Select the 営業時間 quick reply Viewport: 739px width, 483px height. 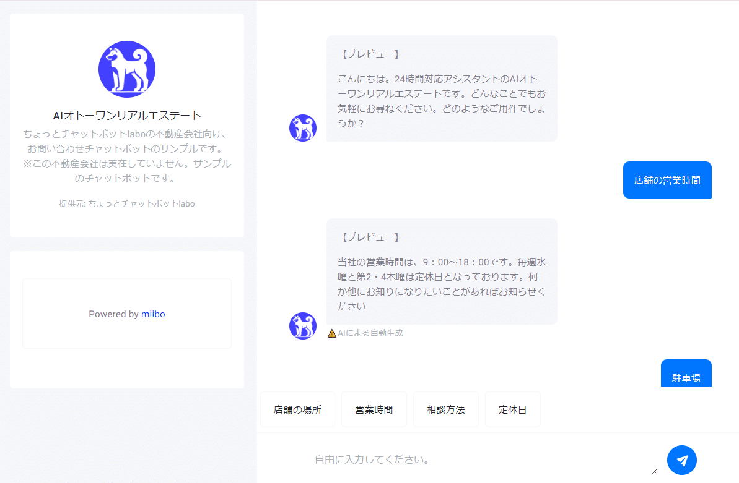374,409
